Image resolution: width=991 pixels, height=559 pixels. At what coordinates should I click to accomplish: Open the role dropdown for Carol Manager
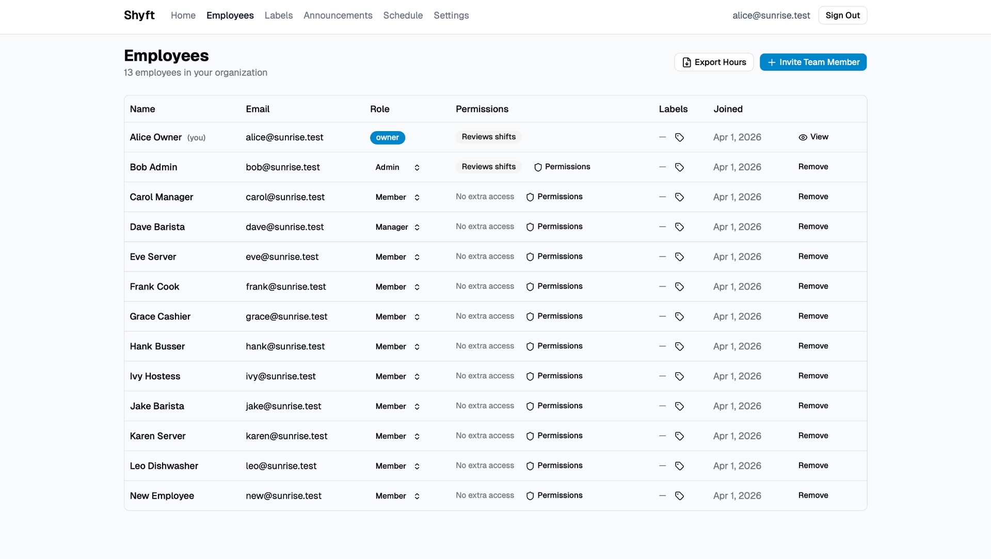(x=397, y=197)
